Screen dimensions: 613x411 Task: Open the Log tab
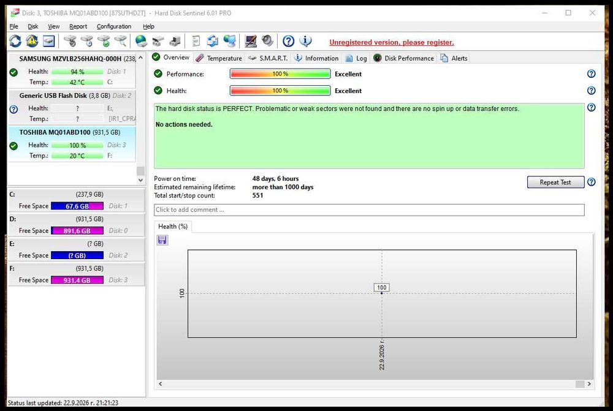356,58
